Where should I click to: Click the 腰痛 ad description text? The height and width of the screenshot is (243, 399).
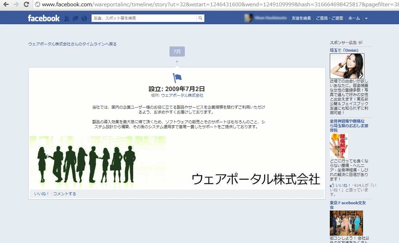pyautogui.click(x=349, y=170)
